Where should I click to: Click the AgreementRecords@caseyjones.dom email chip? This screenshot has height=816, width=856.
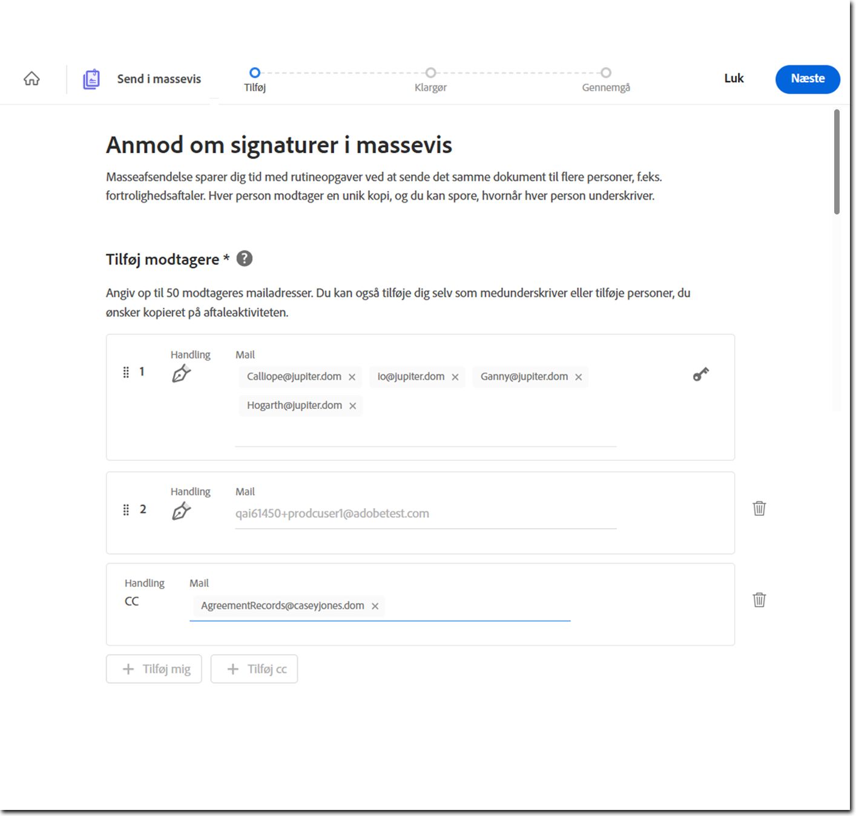coord(289,606)
